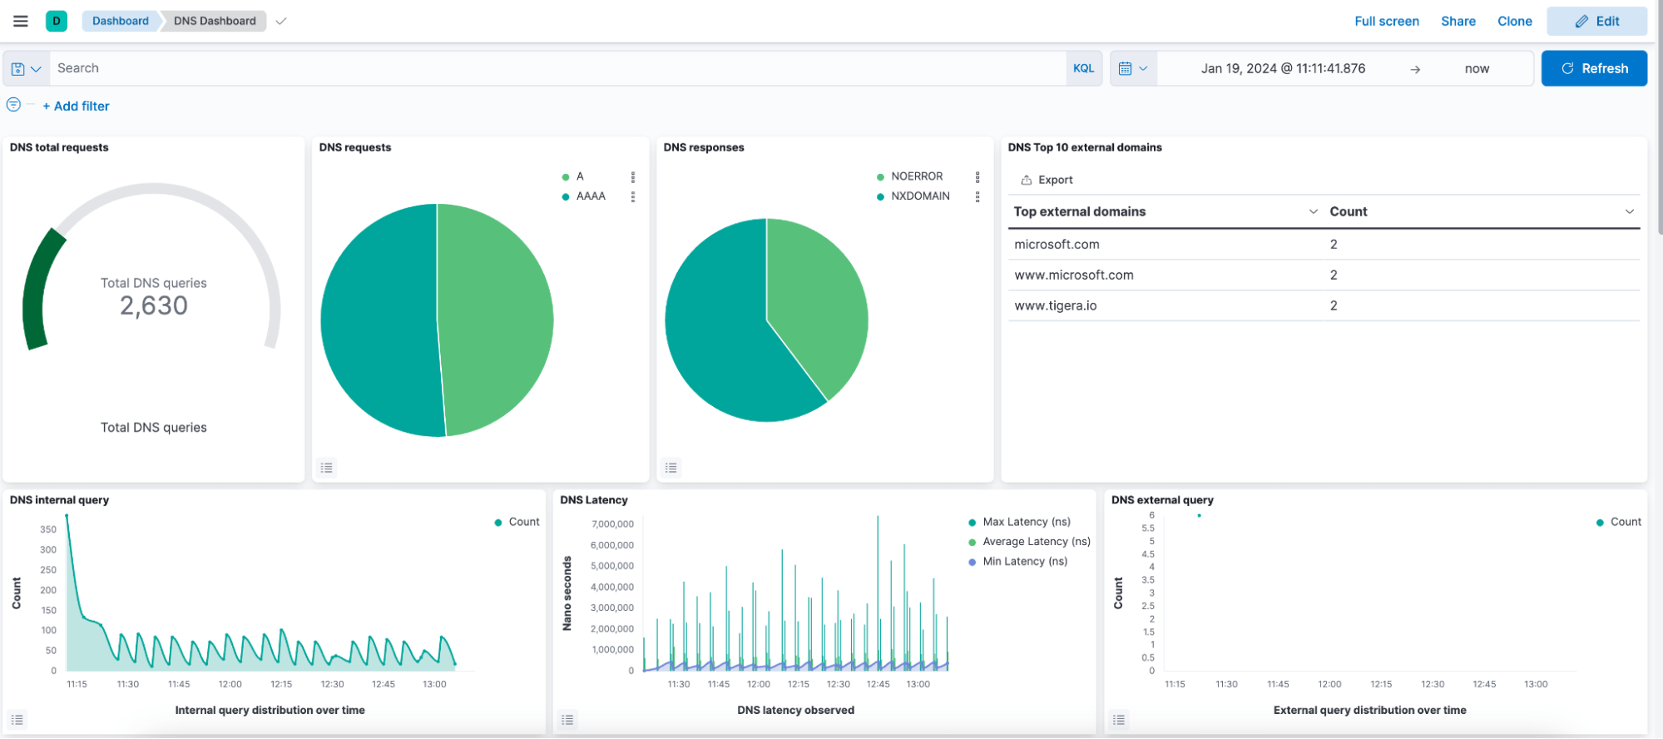The image size is (1663, 739).
Task: Click A legend color dot in DNS requests
Action: click(566, 177)
